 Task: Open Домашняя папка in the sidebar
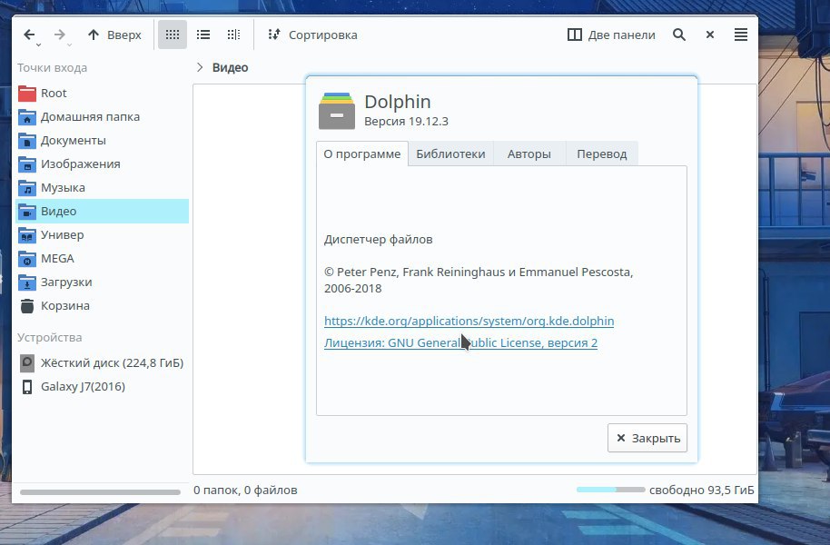[x=103, y=116]
